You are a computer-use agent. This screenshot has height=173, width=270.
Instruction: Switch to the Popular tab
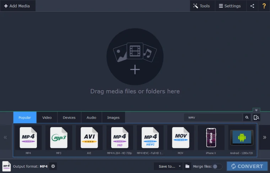25,117
